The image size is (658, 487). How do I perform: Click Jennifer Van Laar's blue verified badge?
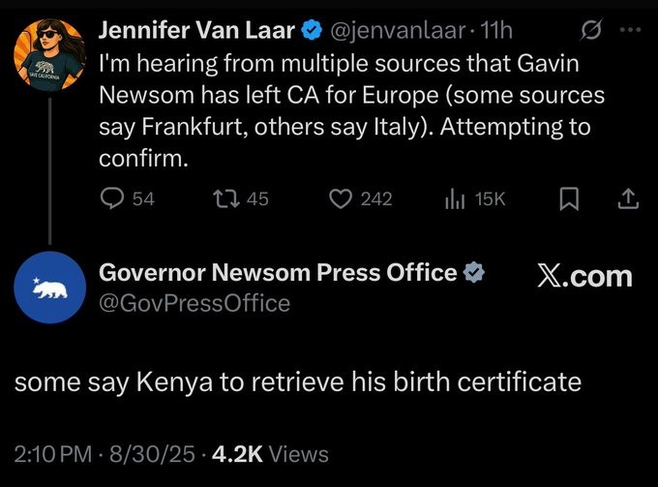[x=312, y=30]
